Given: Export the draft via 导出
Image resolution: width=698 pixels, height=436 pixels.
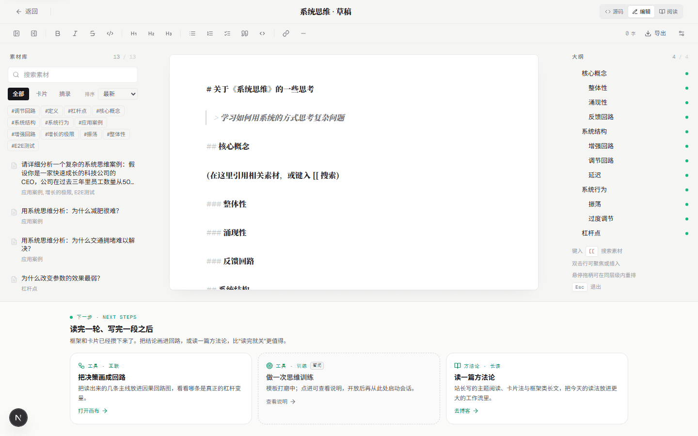Looking at the screenshot, I should click(655, 33).
